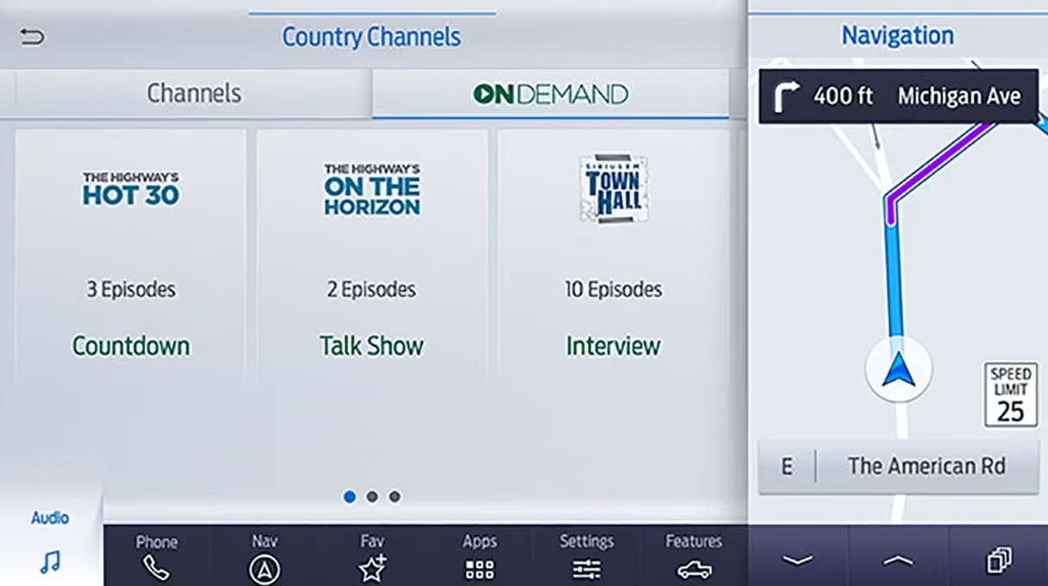Tap the Countdown label
Screen dimensions: 1048x586
tap(131, 346)
